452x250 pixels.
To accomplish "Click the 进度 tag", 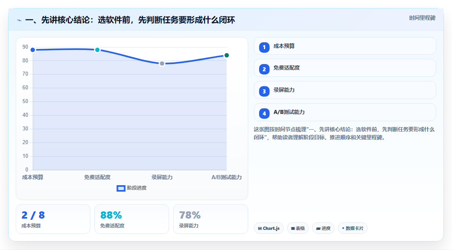I will (323, 228).
